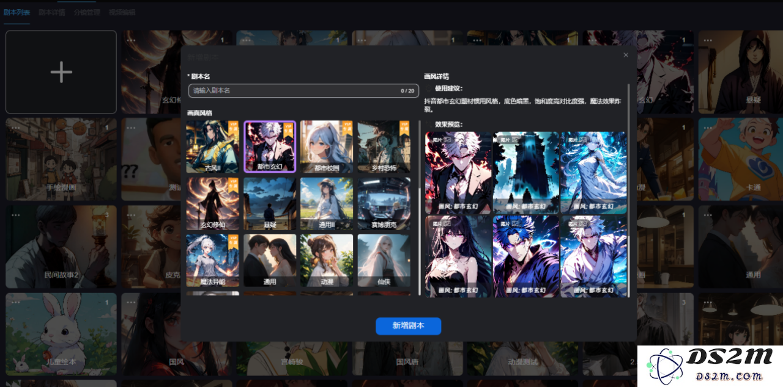This screenshot has height=387, width=783.
Task: Click the 效果预览 heading text
Action: click(448, 125)
